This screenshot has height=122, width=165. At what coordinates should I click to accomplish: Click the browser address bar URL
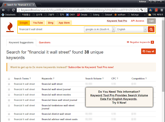click(x=78, y=10)
